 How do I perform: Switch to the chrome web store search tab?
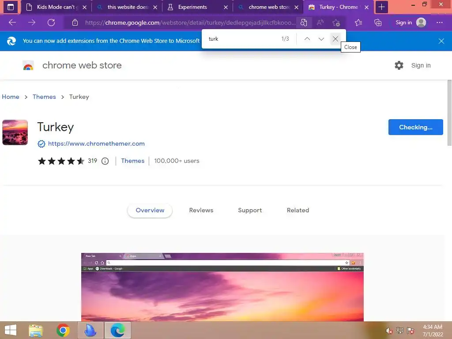[269, 7]
